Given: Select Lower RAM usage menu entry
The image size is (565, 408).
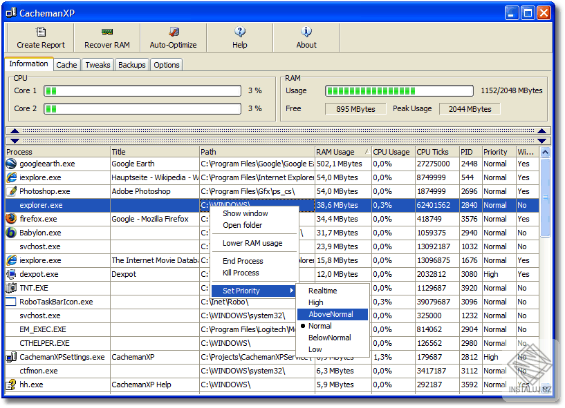Looking at the screenshot, I should (x=252, y=243).
